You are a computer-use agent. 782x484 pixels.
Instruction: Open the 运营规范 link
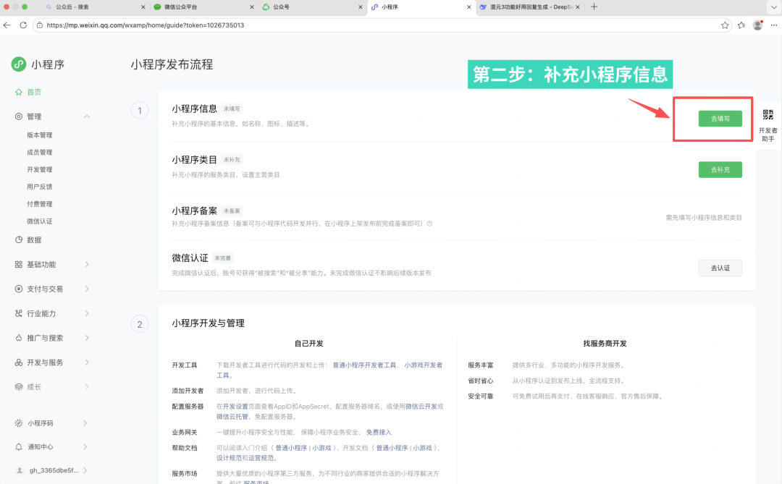(x=261, y=457)
